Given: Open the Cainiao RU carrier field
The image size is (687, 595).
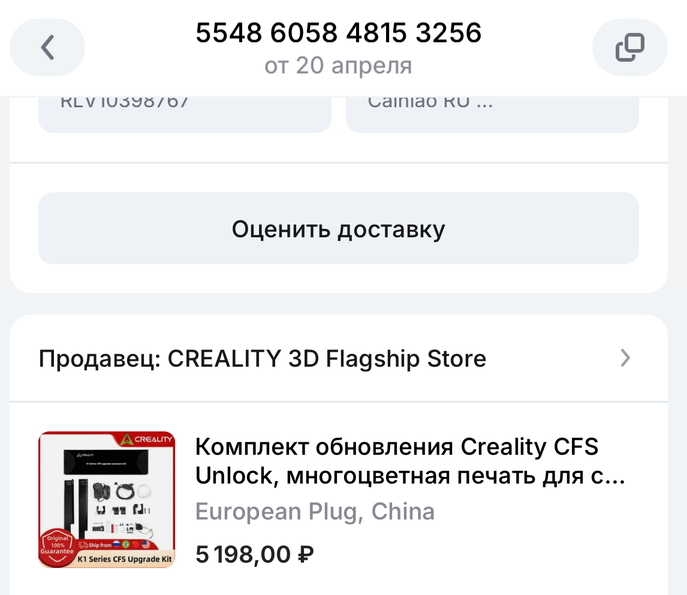Looking at the screenshot, I should [492, 113].
